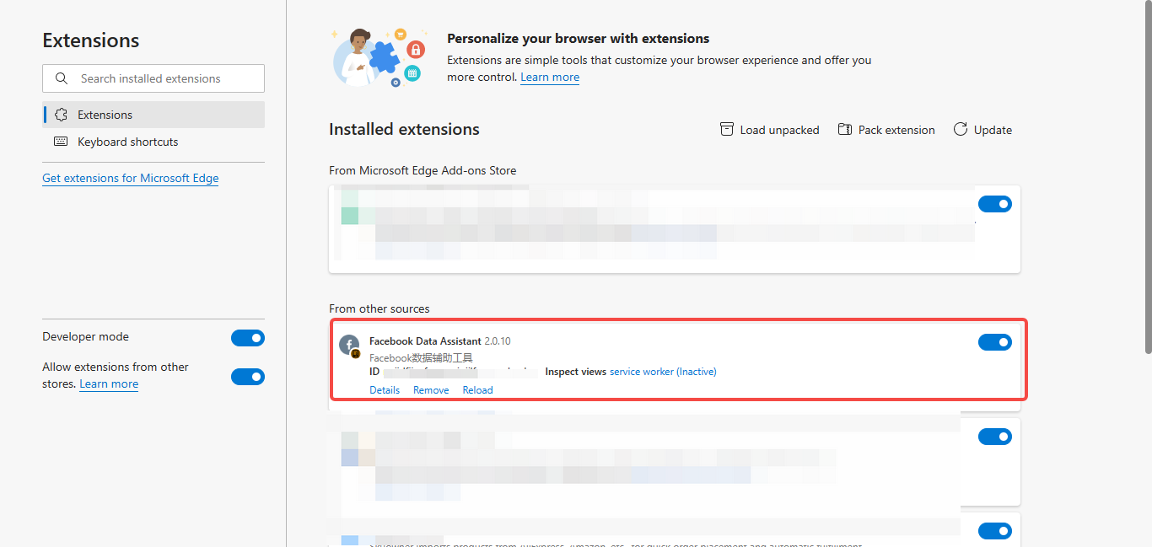Reload Facebook Data Assistant extension
The height and width of the screenshot is (547, 1152).
477,390
